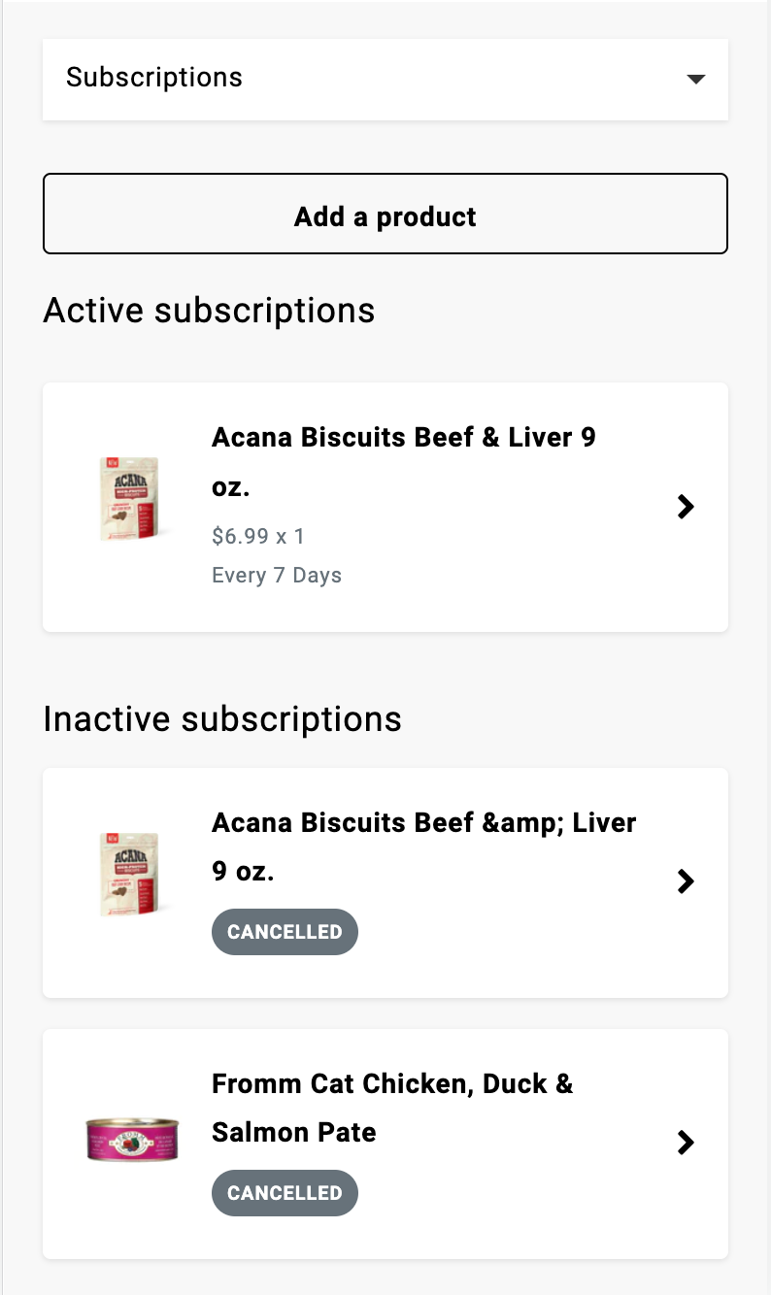Image resolution: width=771 pixels, height=1295 pixels.
Task: Open the Subscriptions selector by its label
Action: (x=155, y=78)
